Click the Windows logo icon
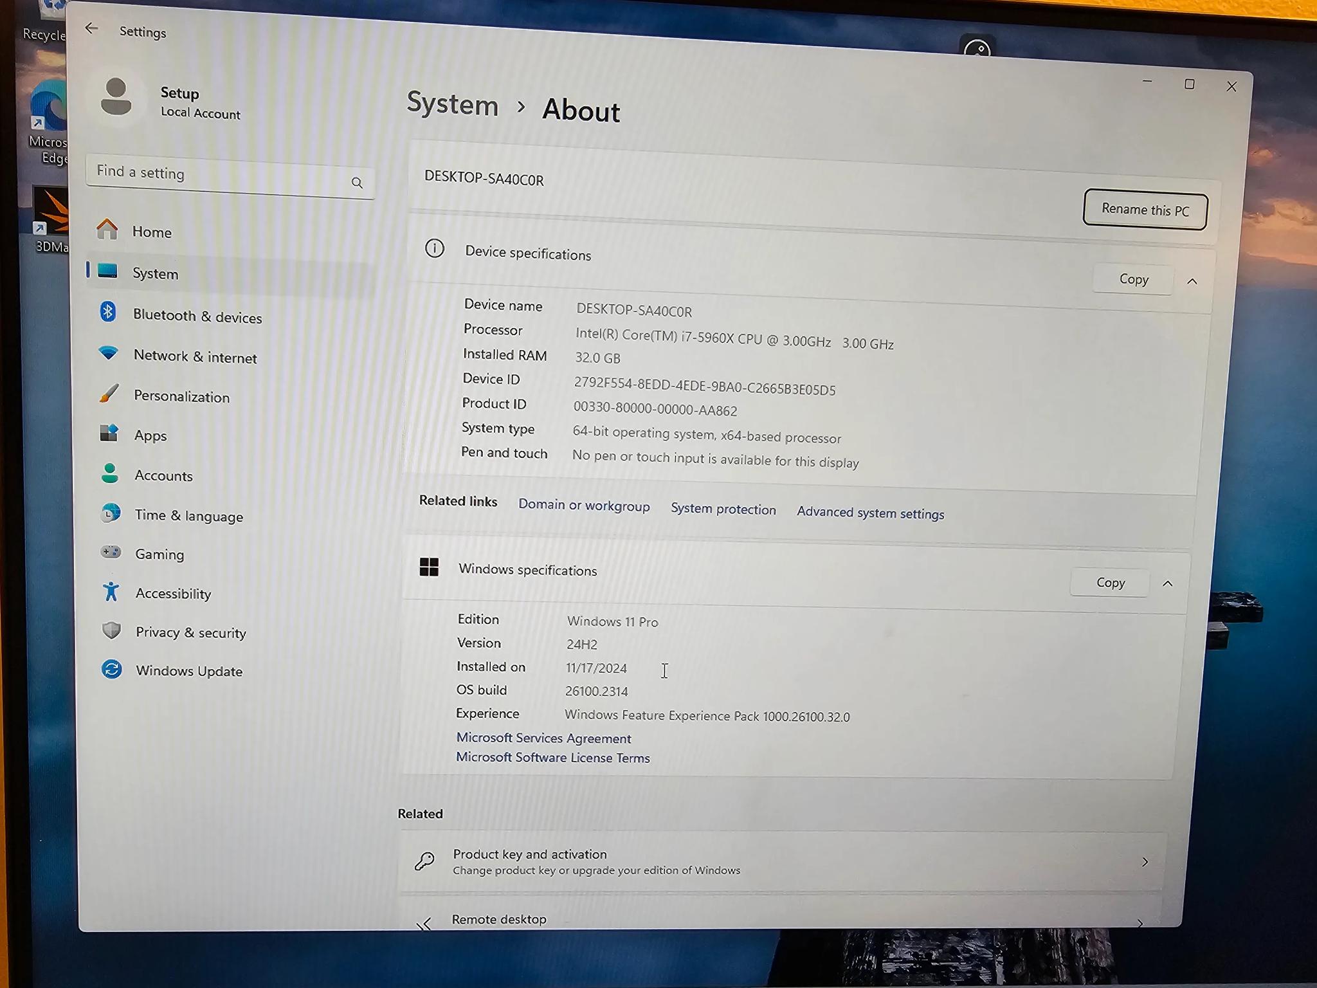The image size is (1317, 988). [429, 567]
